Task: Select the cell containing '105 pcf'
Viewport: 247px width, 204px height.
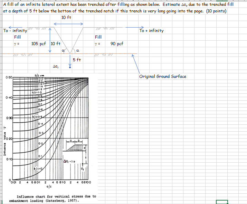Action: tap(39, 43)
